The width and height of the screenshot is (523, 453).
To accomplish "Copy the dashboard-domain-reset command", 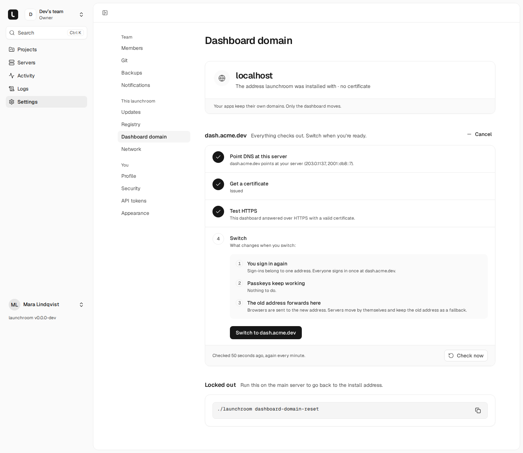I will (478, 410).
